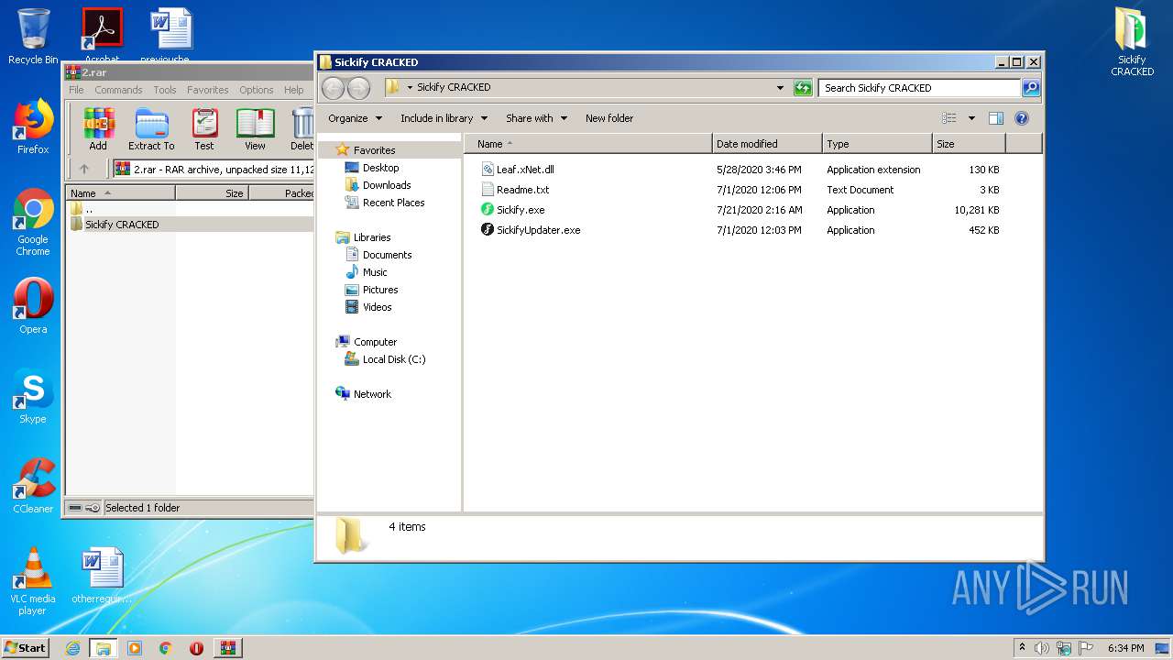Click the Extract To icon in WinRAR

[x=151, y=128]
